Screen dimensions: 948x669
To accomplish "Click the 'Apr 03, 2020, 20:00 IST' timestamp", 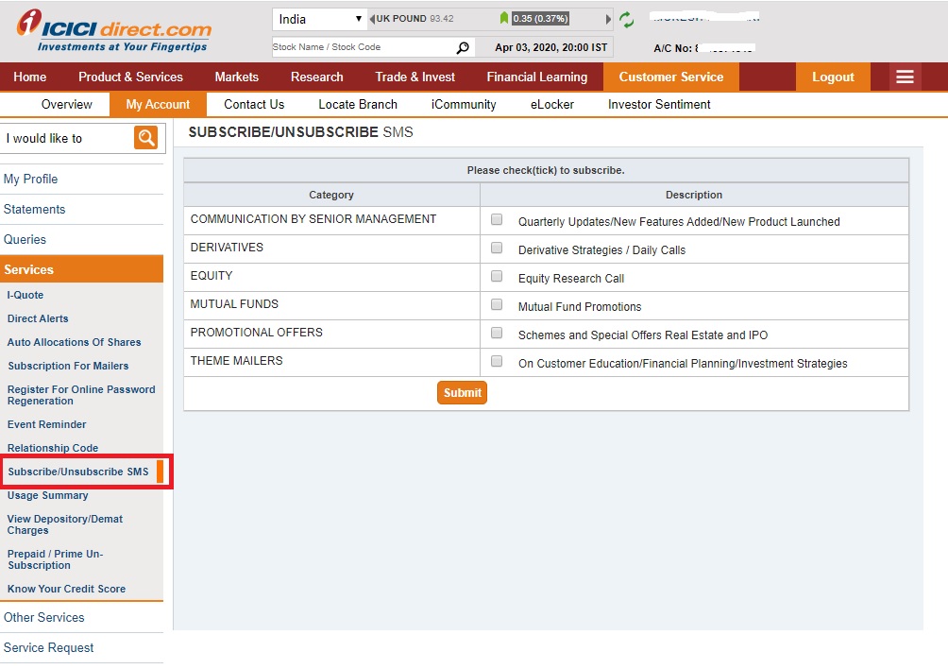I will click(550, 47).
